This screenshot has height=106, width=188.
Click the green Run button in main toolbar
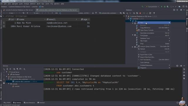(x=162, y=6)
